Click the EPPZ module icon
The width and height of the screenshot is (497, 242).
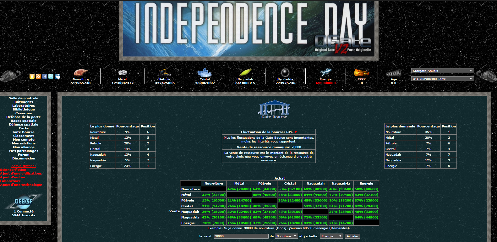[x=362, y=73]
